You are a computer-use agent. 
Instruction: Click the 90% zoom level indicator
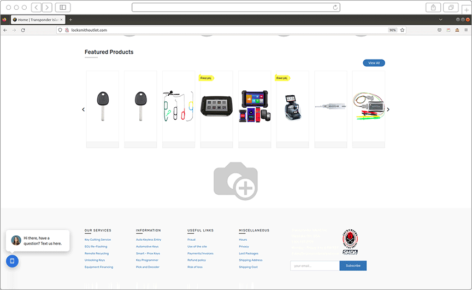coord(392,30)
